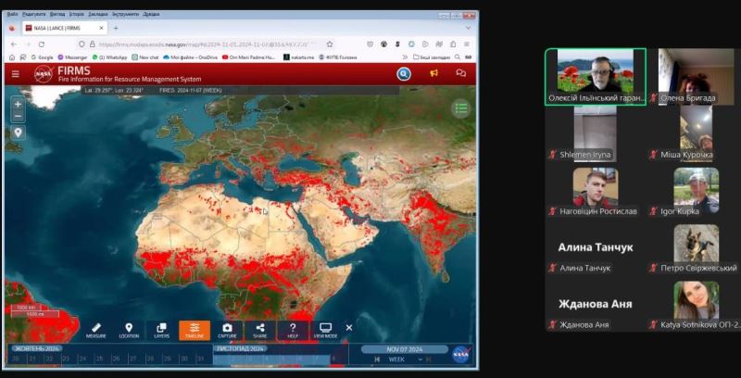The height and width of the screenshot is (378, 741).
Task: Open the green legend list button on map
Action: pos(460,108)
